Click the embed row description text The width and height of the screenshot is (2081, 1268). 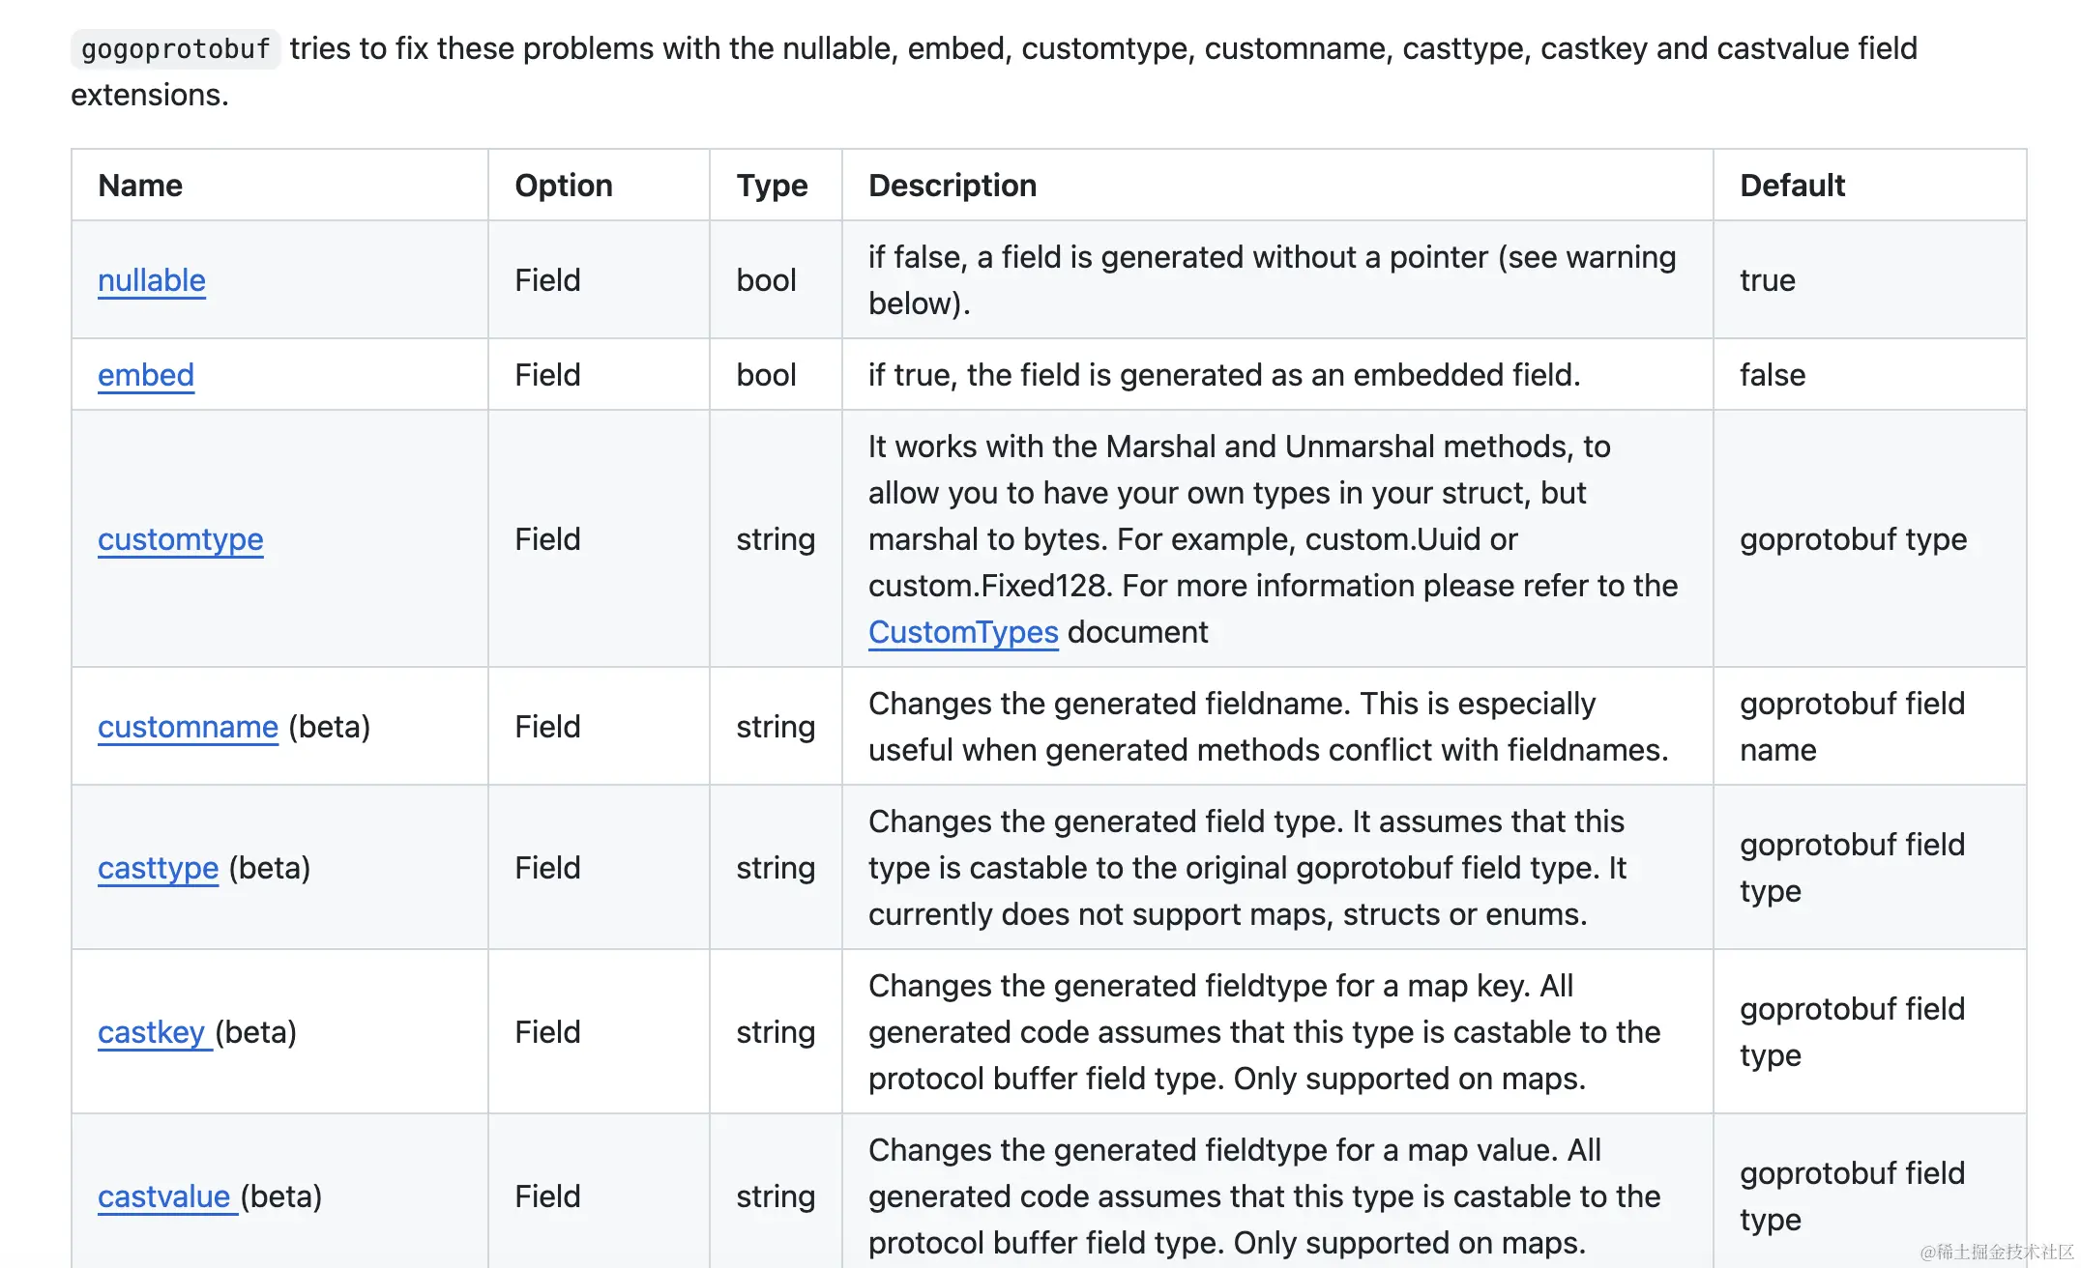click(x=1223, y=375)
